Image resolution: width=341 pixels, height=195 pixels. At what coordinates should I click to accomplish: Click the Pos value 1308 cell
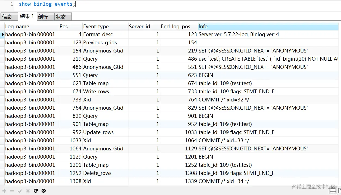point(71,181)
